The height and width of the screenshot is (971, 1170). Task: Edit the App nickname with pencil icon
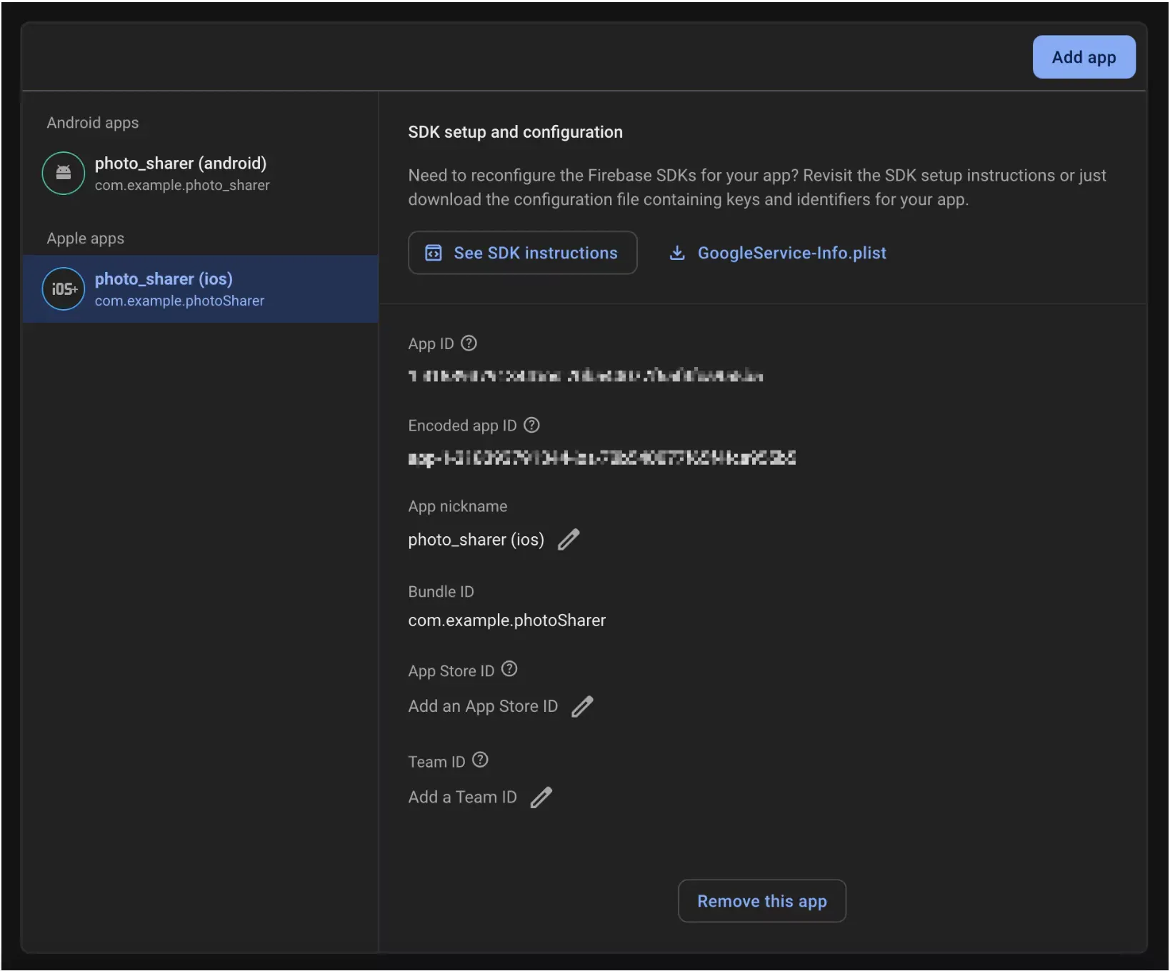[569, 540]
